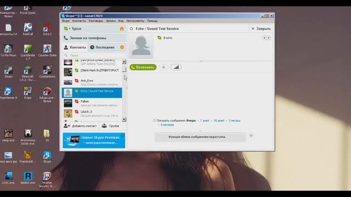
Task: Click next conversation arrow
Action: click(269, 38)
